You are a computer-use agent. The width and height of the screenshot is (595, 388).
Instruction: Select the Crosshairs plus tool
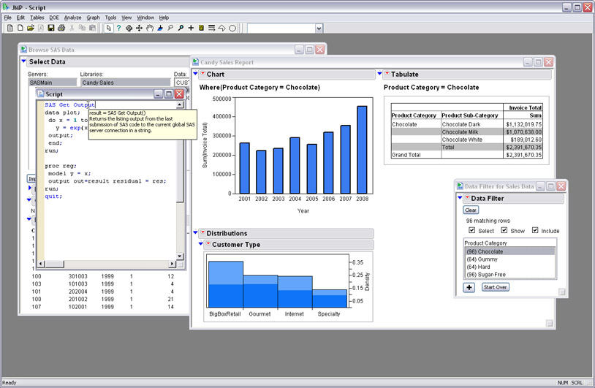pyautogui.click(x=191, y=28)
